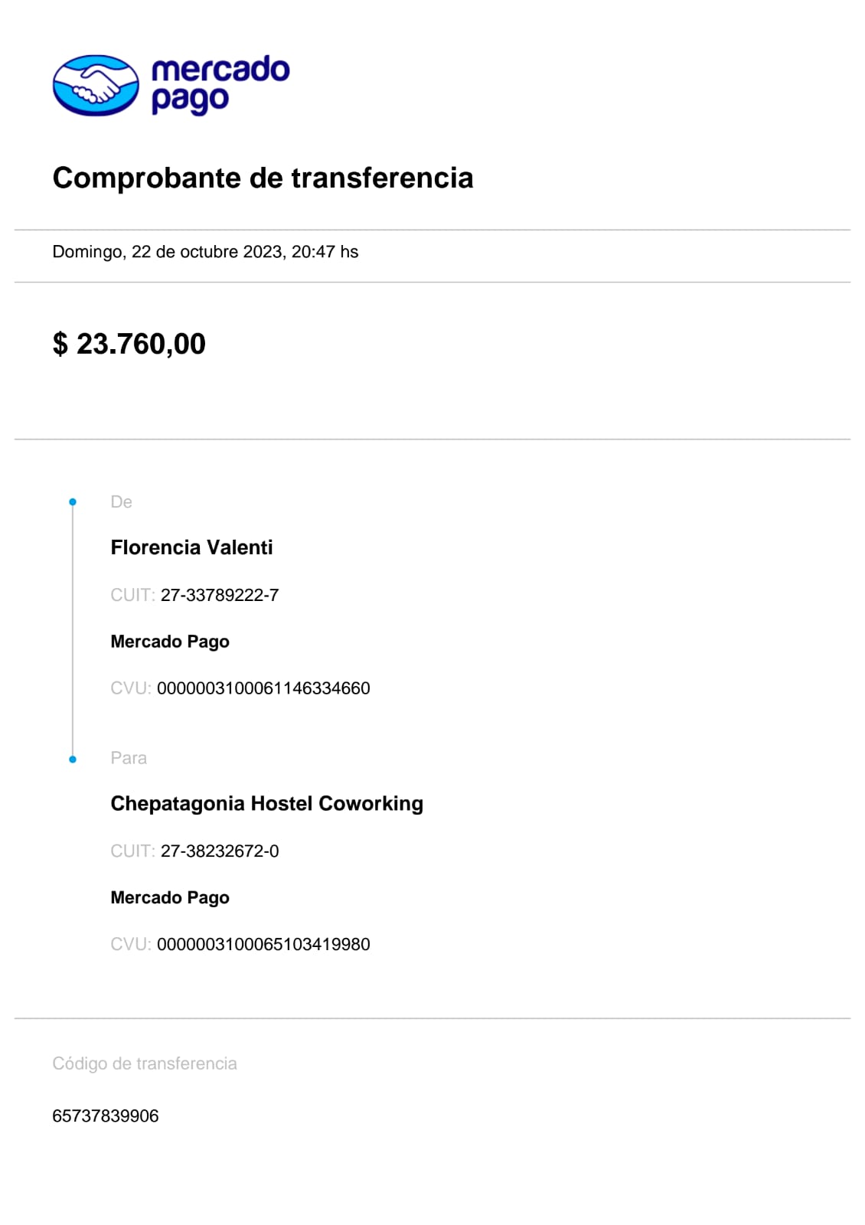This screenshot has width=865, height=1225.
Task: Click the "Código de transferencia" label
Action: click(x=145, y=1063)
